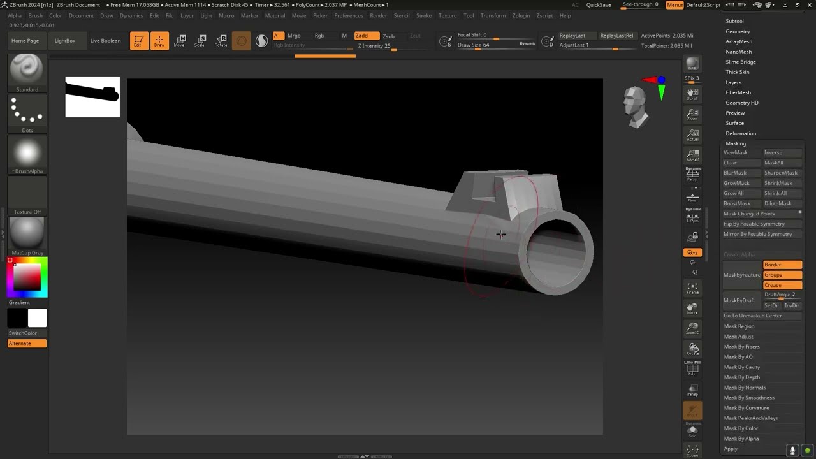This screenshot has height=459, width=816.
Task: Expand the Layers section
Action: pos(733,82)
